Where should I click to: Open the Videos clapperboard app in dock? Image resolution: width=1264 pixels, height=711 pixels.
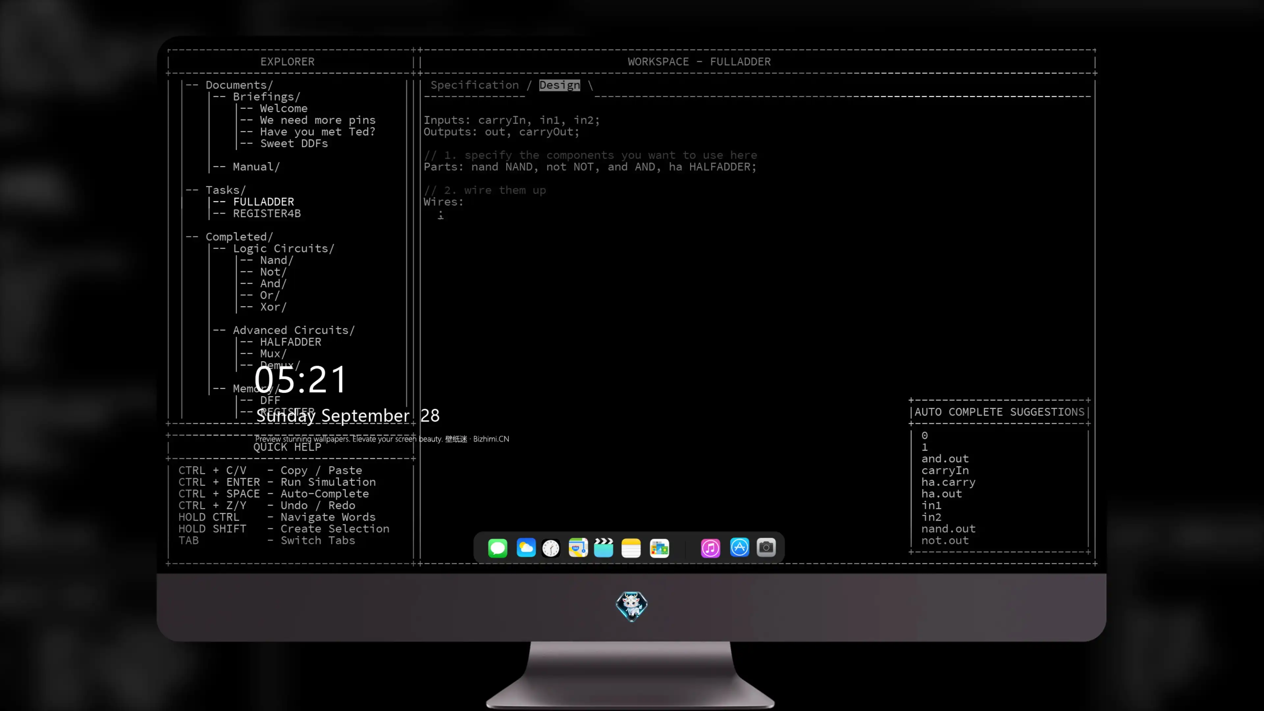tap(604, 548)
